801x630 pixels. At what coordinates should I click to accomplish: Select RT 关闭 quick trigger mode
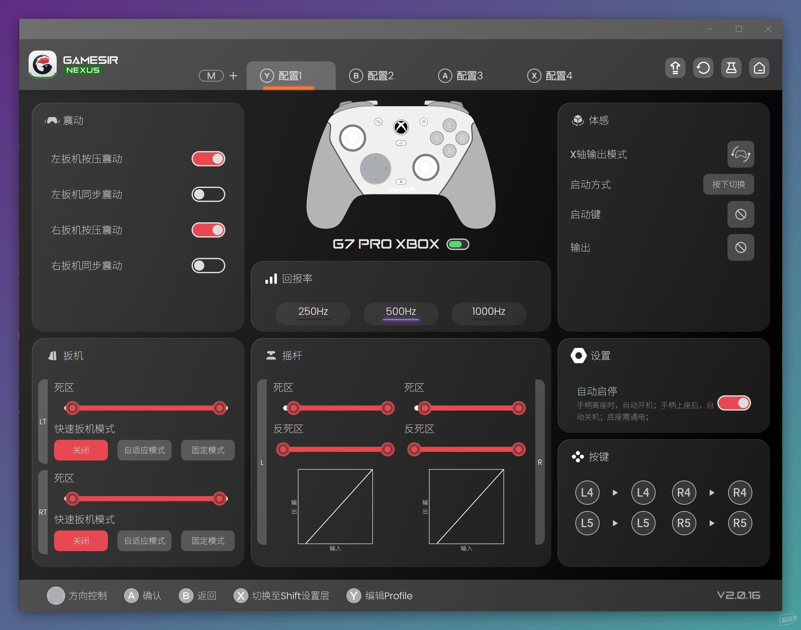[81, 541]
